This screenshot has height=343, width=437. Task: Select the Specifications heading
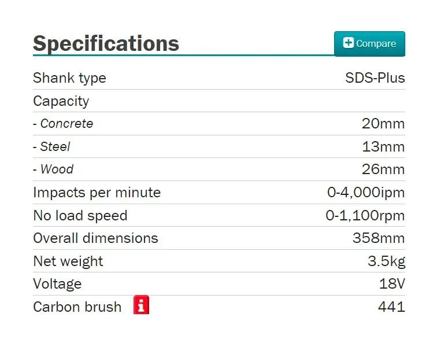click(x=106, y=43)
